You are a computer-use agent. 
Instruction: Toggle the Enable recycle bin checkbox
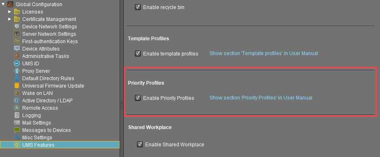[x=138, y=7]
